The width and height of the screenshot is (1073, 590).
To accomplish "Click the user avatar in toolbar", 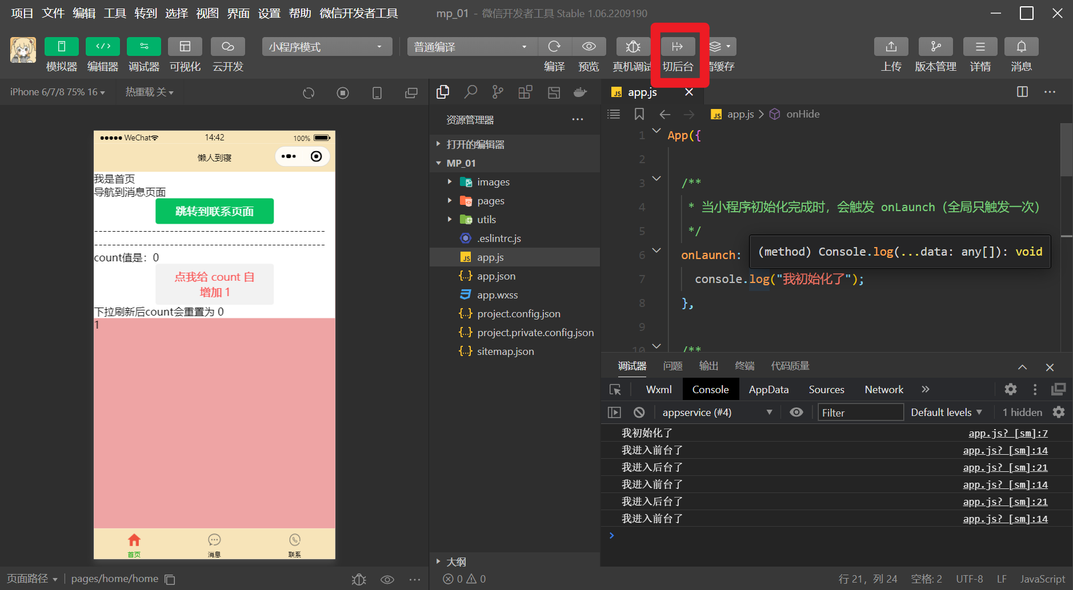I will pyautogui.click(x=23, y=50).
